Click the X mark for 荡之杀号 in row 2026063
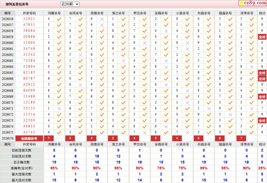The height and width of the screenshot is (183, 267). (123, 61)
